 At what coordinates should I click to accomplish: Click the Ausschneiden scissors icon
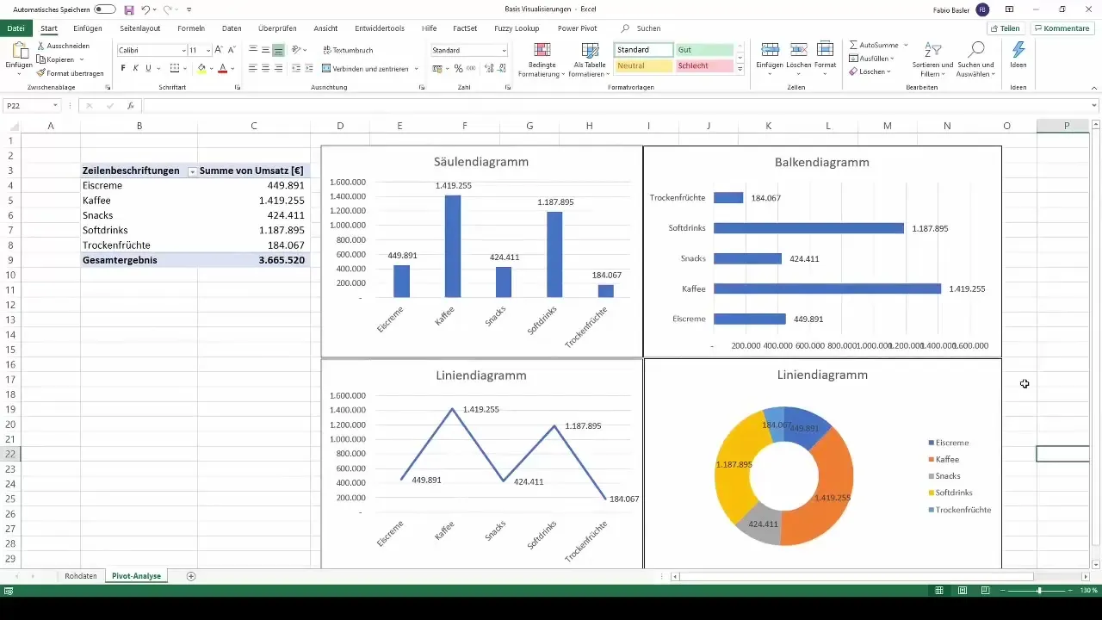click(x=41, y=46)
